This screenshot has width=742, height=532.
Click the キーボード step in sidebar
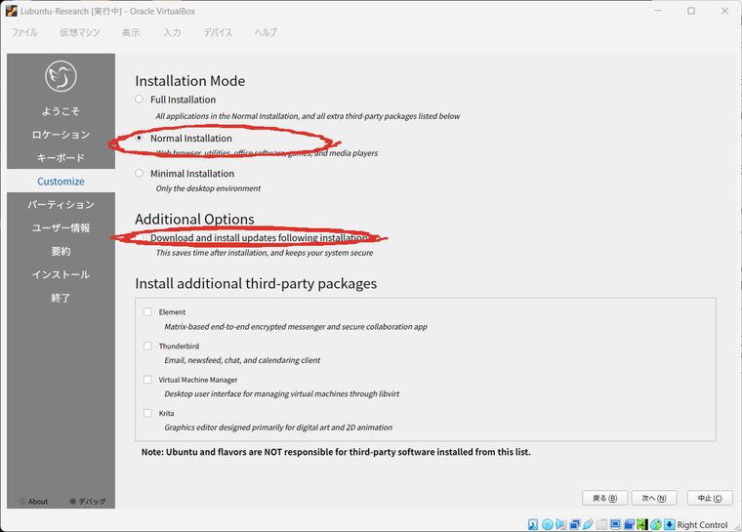click(x=61, y=157)
